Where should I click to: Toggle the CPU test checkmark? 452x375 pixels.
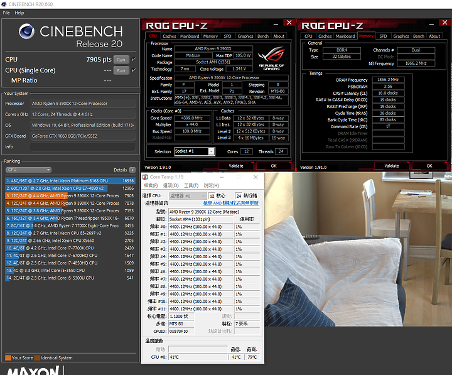(134, 60)
